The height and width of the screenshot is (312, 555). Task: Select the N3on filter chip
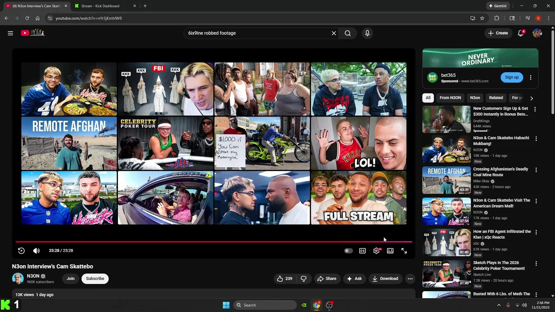coord(475,98)
